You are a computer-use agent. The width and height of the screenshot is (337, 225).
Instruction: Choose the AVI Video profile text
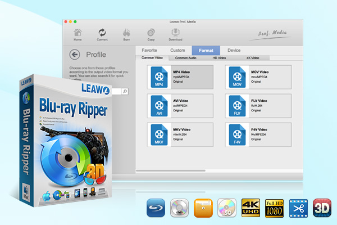click(x=180, y=101)
